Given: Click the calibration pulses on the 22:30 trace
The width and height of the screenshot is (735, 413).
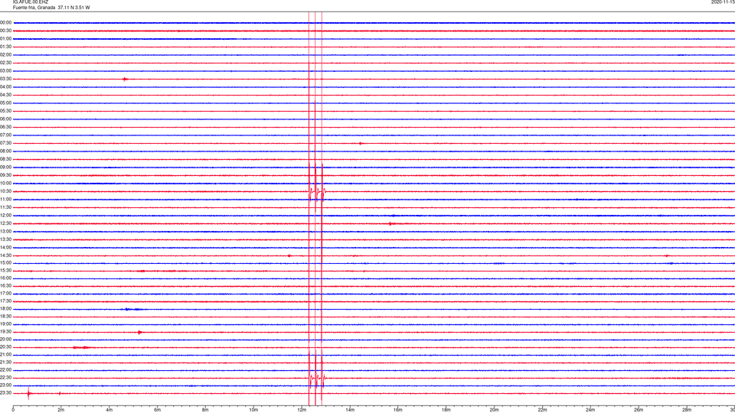Looking at the screenshot, I should 317,378.
